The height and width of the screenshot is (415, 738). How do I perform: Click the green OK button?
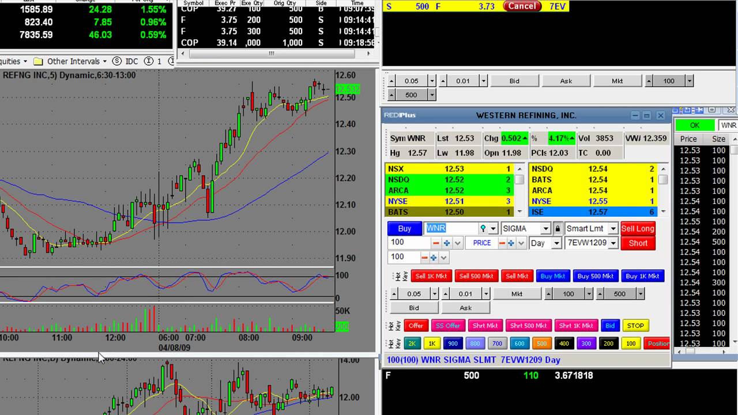695,125
